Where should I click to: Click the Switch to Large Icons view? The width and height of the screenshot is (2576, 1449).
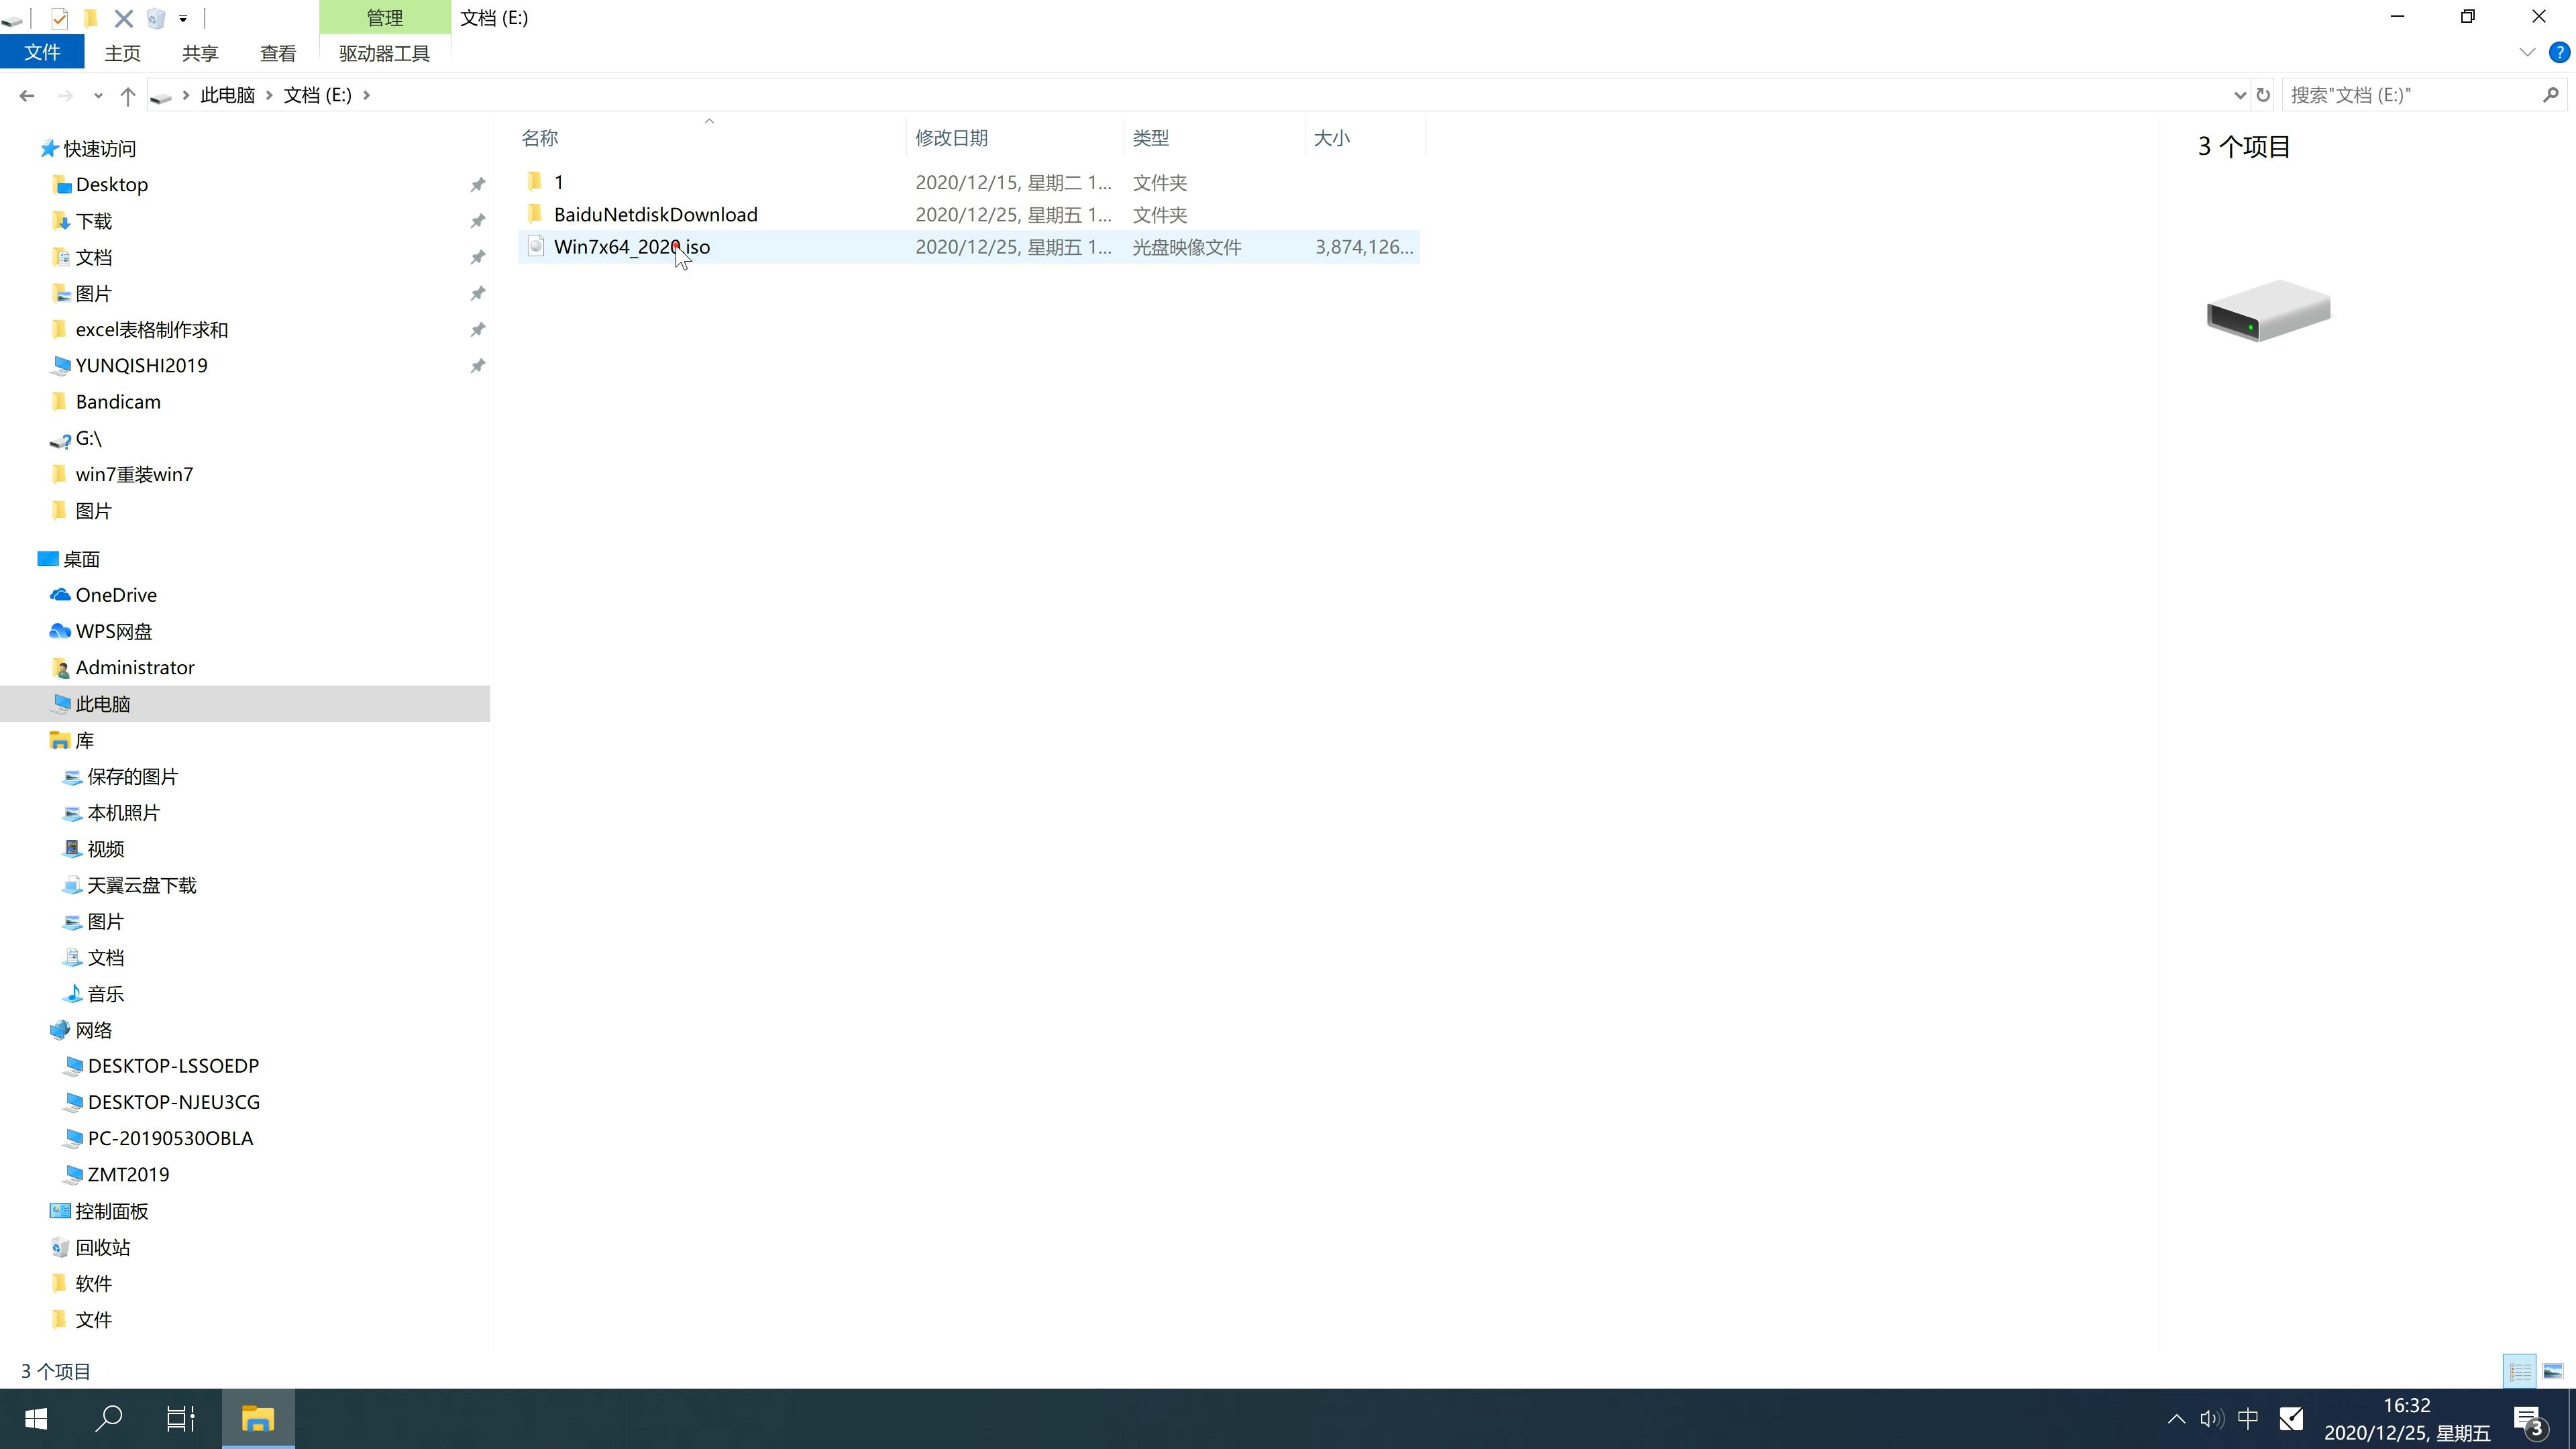pos(2553,1371)
